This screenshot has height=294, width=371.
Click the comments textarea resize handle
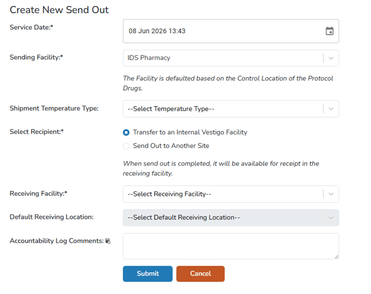click(x=337, y=257)
